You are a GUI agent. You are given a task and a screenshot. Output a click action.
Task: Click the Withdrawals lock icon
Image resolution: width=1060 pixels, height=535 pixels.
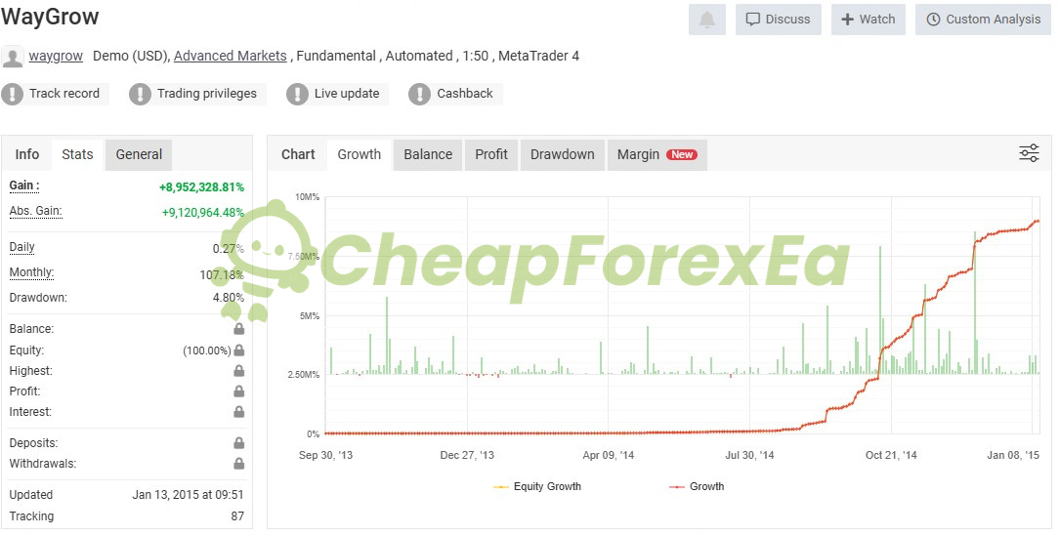(238, 464)
